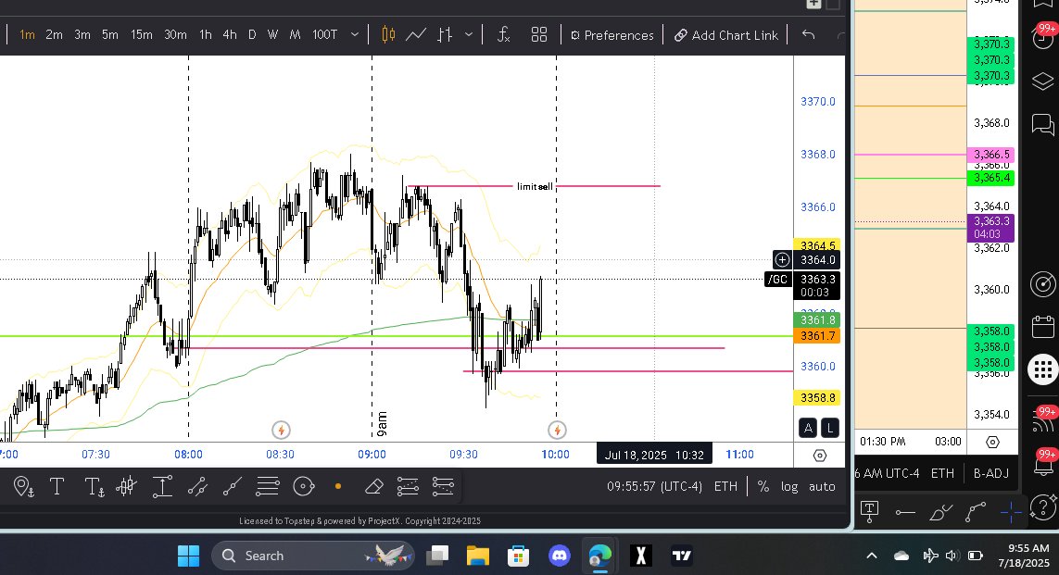Screen dimensions: 1059x575
Task: Open the price axis settings hexagon
Action: click(x=820, y=456)
